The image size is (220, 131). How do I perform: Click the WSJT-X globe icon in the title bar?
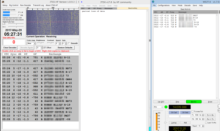[153, 2]
